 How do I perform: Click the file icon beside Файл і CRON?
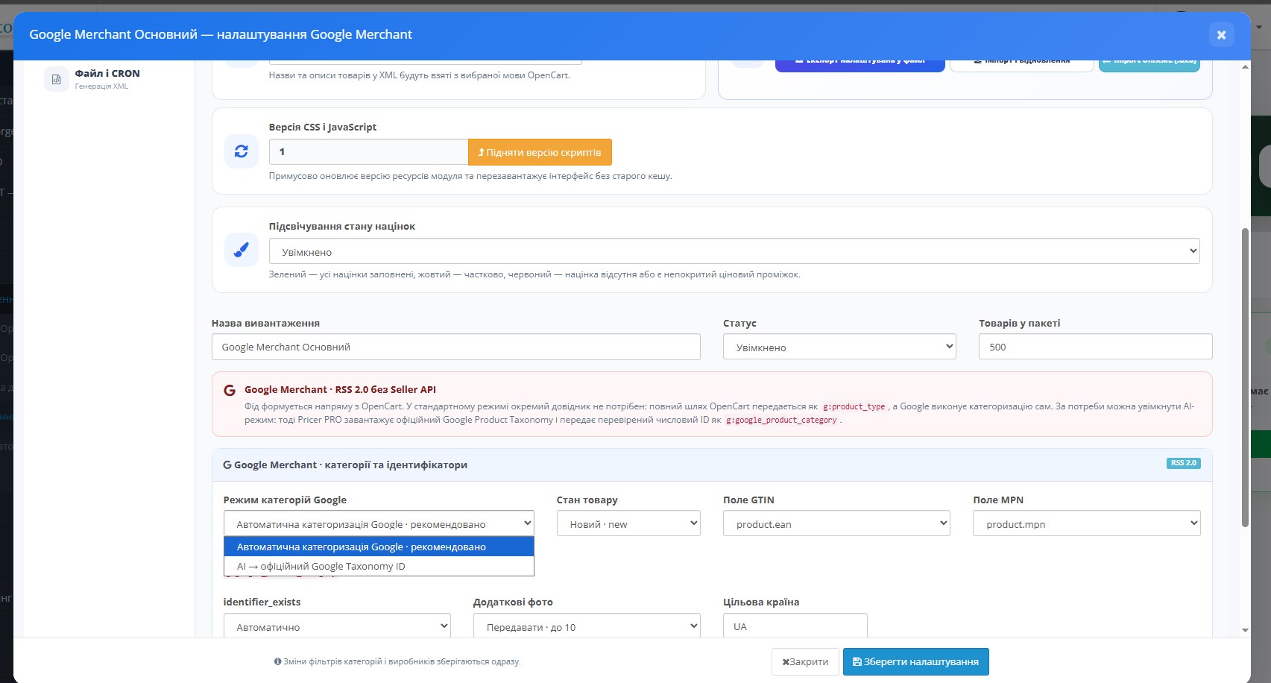pos(56,79)
